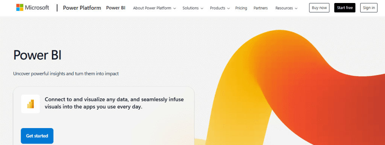Expand the Resources dropdown
385x145 pixels.
pos(286,8)
